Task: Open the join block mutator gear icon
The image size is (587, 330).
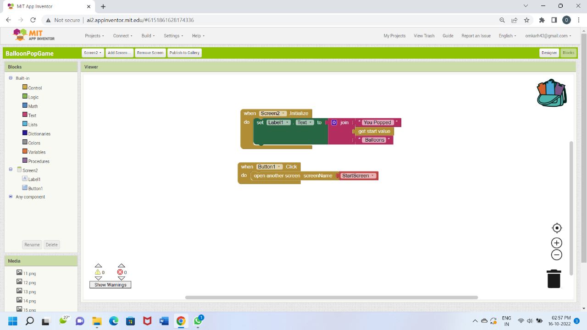Action: (x=334, y=122)
